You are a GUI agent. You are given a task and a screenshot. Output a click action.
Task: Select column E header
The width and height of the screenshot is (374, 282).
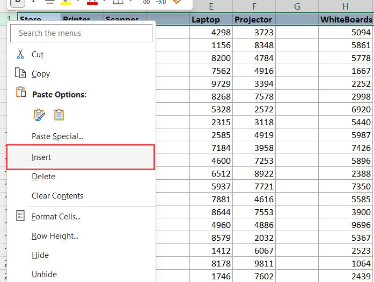(211, 6)
